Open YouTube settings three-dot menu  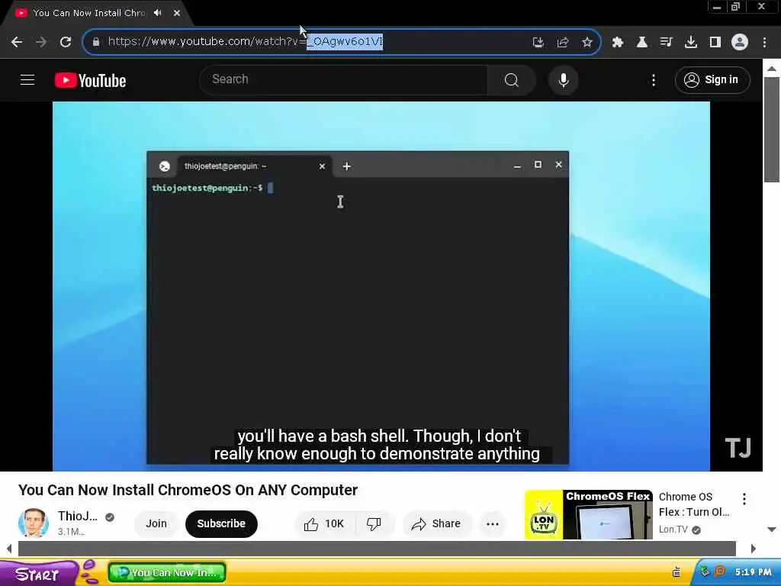pyautogui.click(x=654, y=79)
